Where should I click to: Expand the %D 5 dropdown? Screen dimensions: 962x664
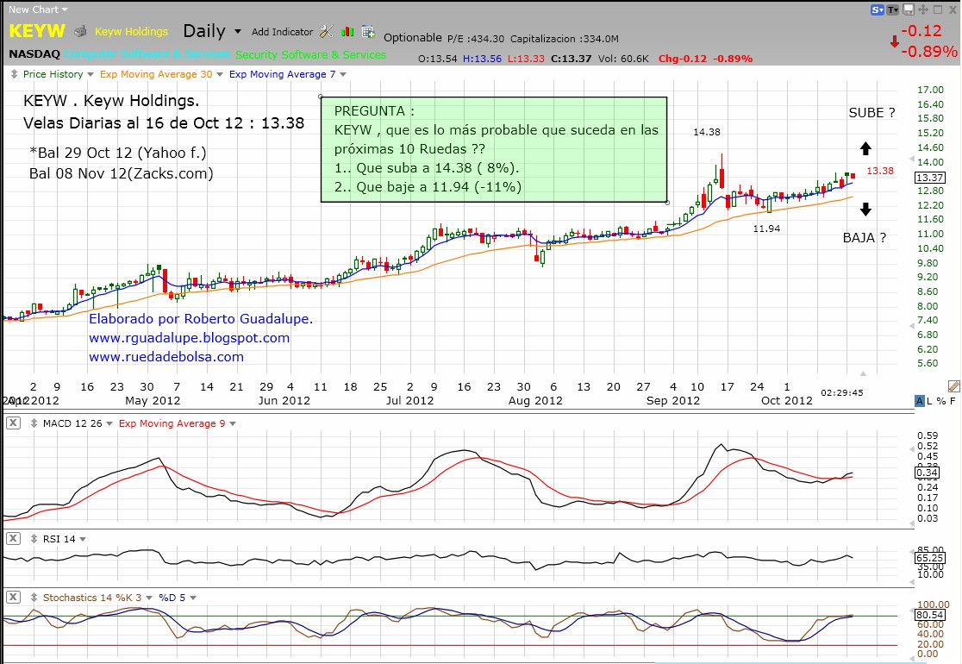[192, 598]
